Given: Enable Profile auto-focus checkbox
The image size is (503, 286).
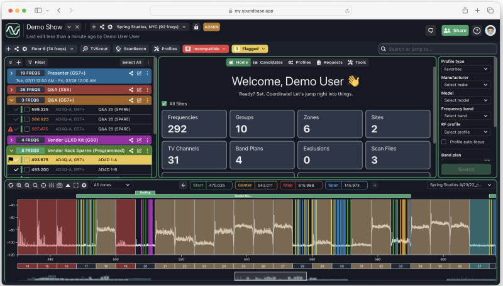Looking at the screenshot, I should [x=444, y=142].
